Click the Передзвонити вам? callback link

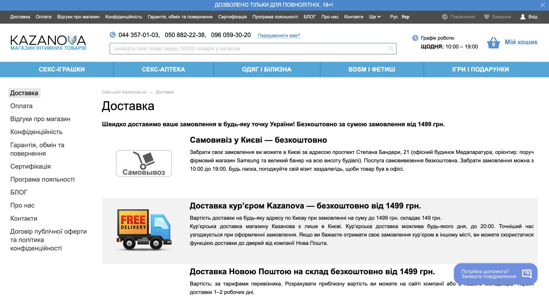tap(279, 35)
